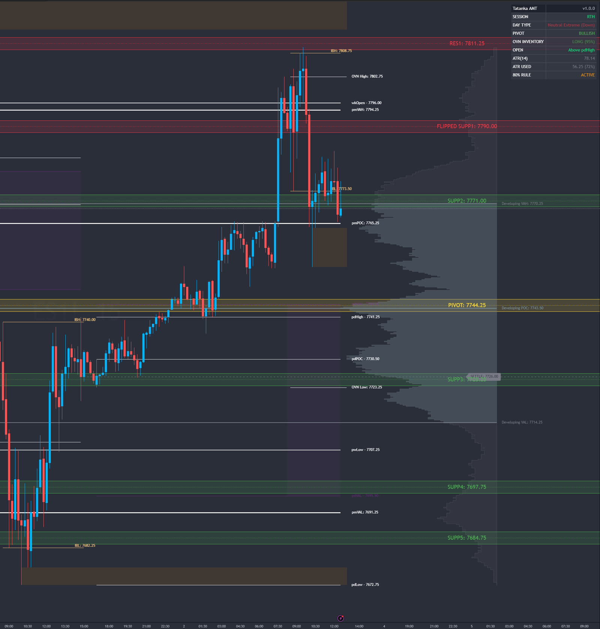This screenshot has width=600, height=629.
Task: Select the Neutral Extreme (Down) day type value
Action: [571, 25]
